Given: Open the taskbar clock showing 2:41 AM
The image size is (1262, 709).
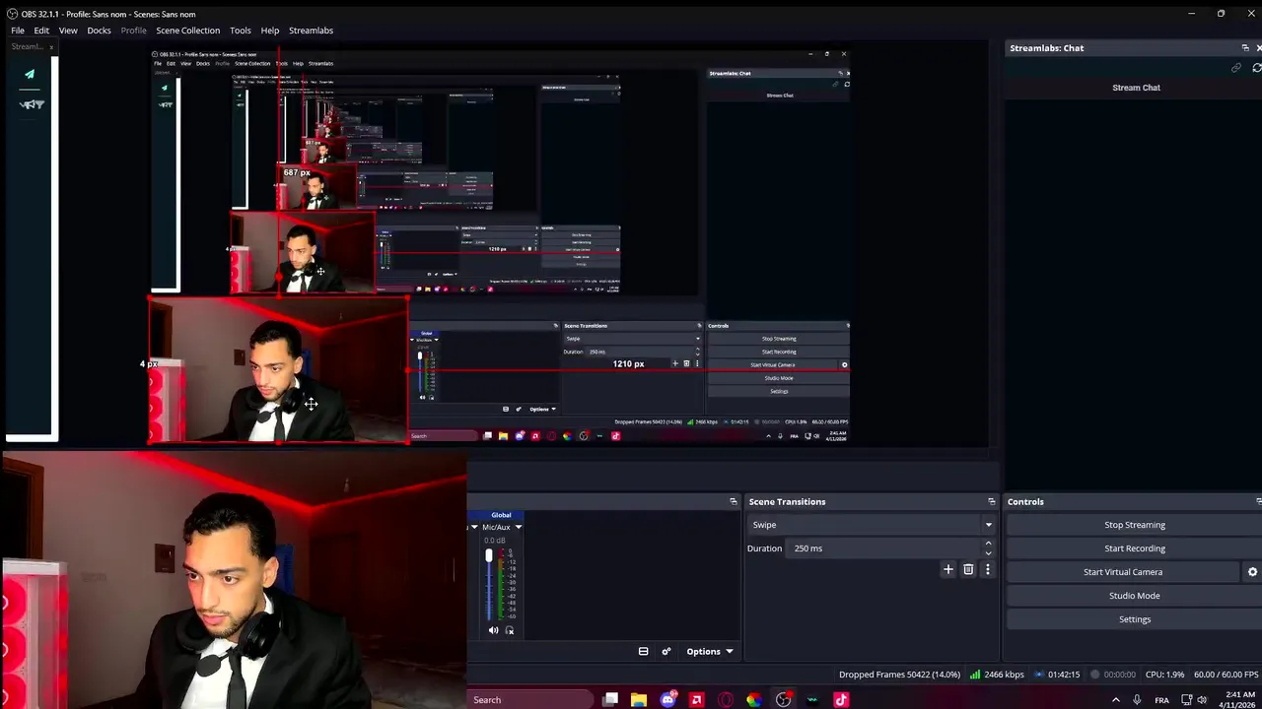Looking at the screenshot, I should 1238,700.
